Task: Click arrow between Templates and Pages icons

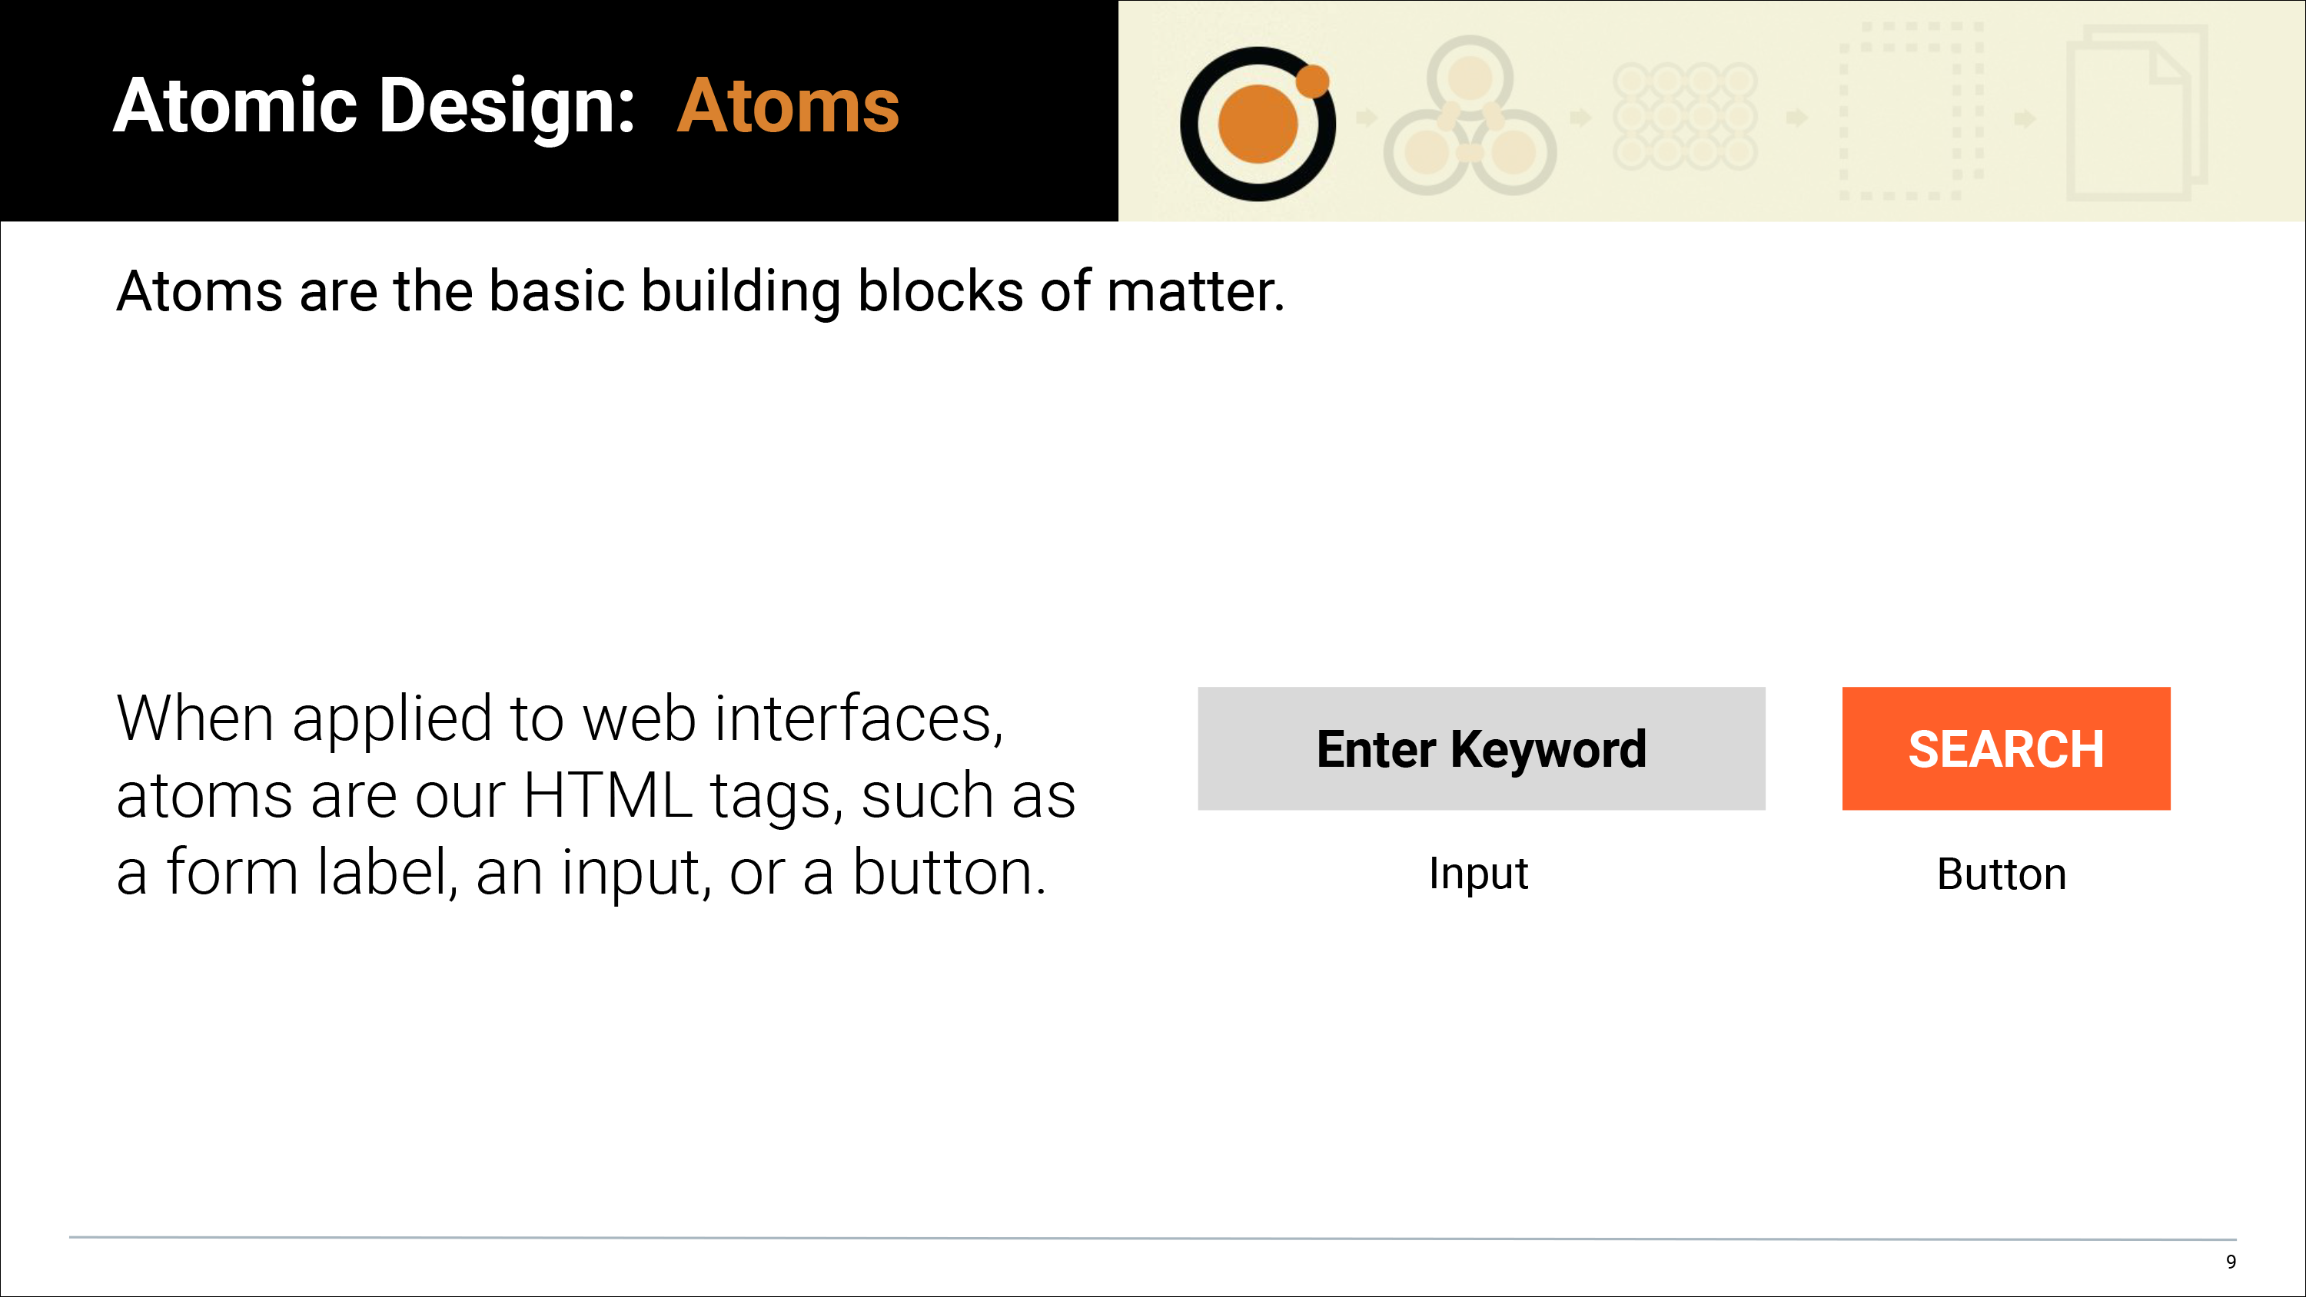Action: pyautogui.click(x=2024, y=118)
